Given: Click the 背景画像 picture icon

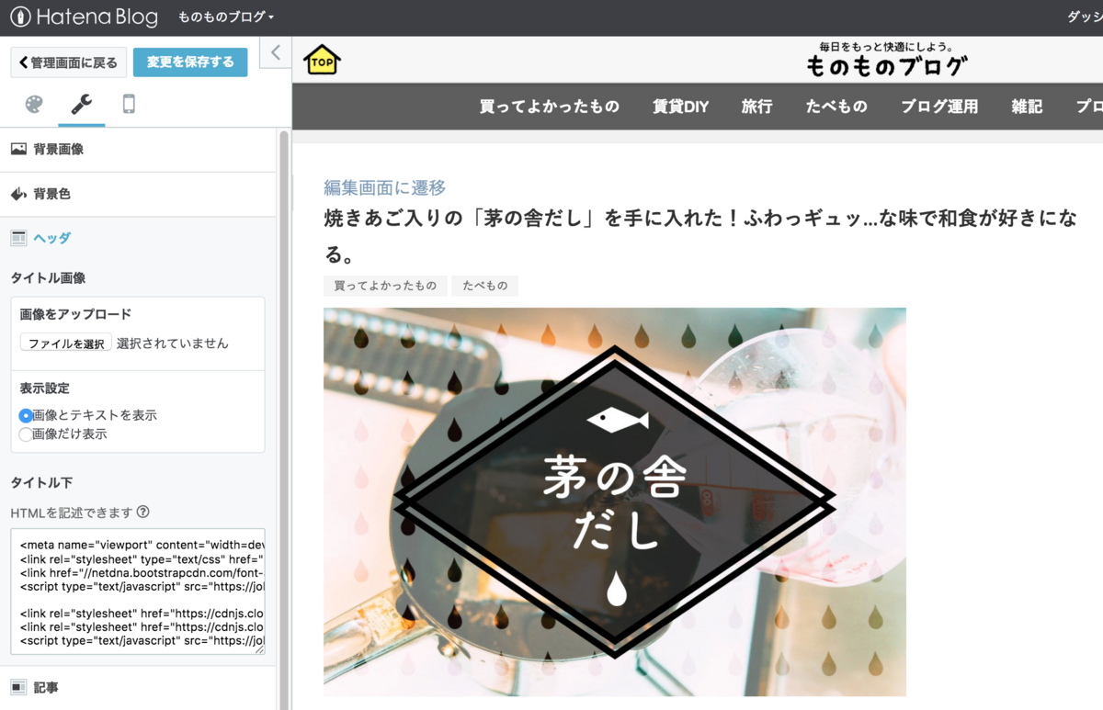Looking at the screenshot, I should click(x=18, y=149).
